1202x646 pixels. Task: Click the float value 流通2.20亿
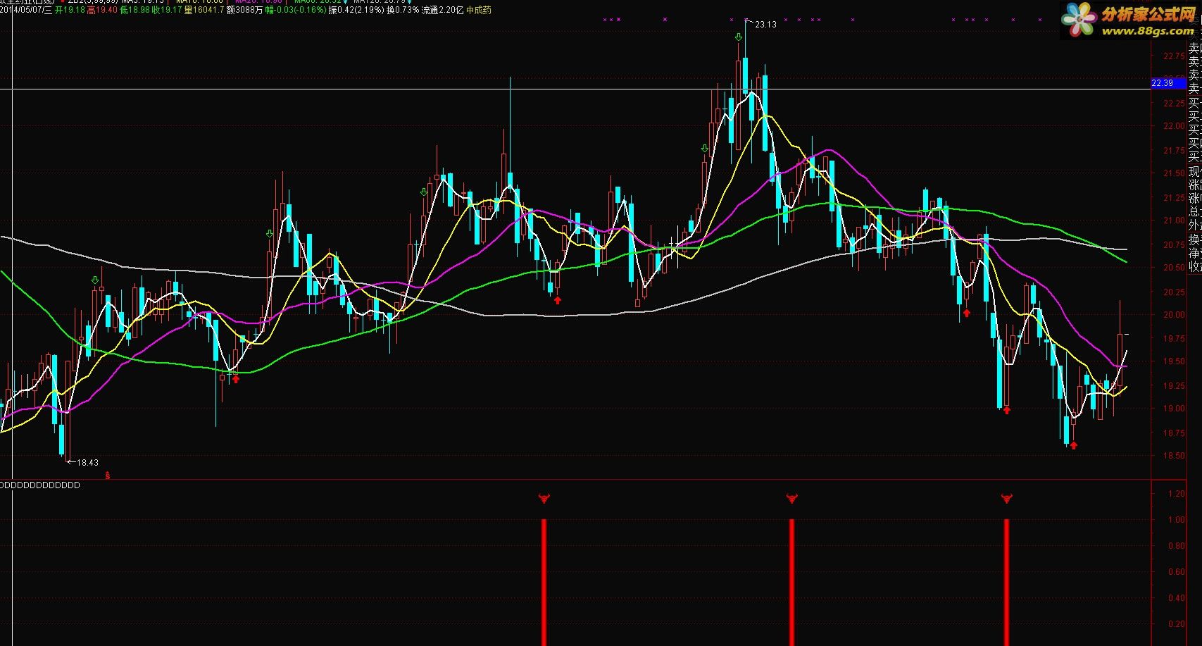tap(442, 11)
